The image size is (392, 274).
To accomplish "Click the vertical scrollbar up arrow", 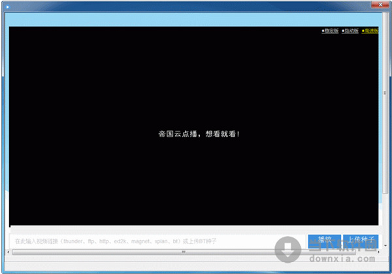I will [x=385, y=15].
